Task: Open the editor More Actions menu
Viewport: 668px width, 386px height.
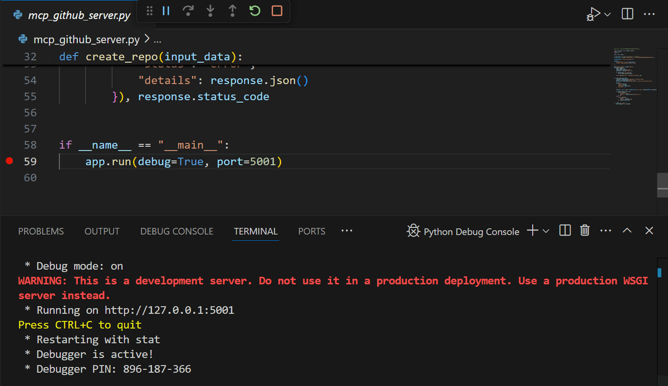Action: click(649, 14)
